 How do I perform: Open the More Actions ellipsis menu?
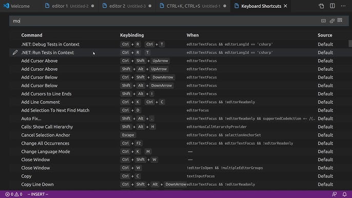[x=343, y=6]
